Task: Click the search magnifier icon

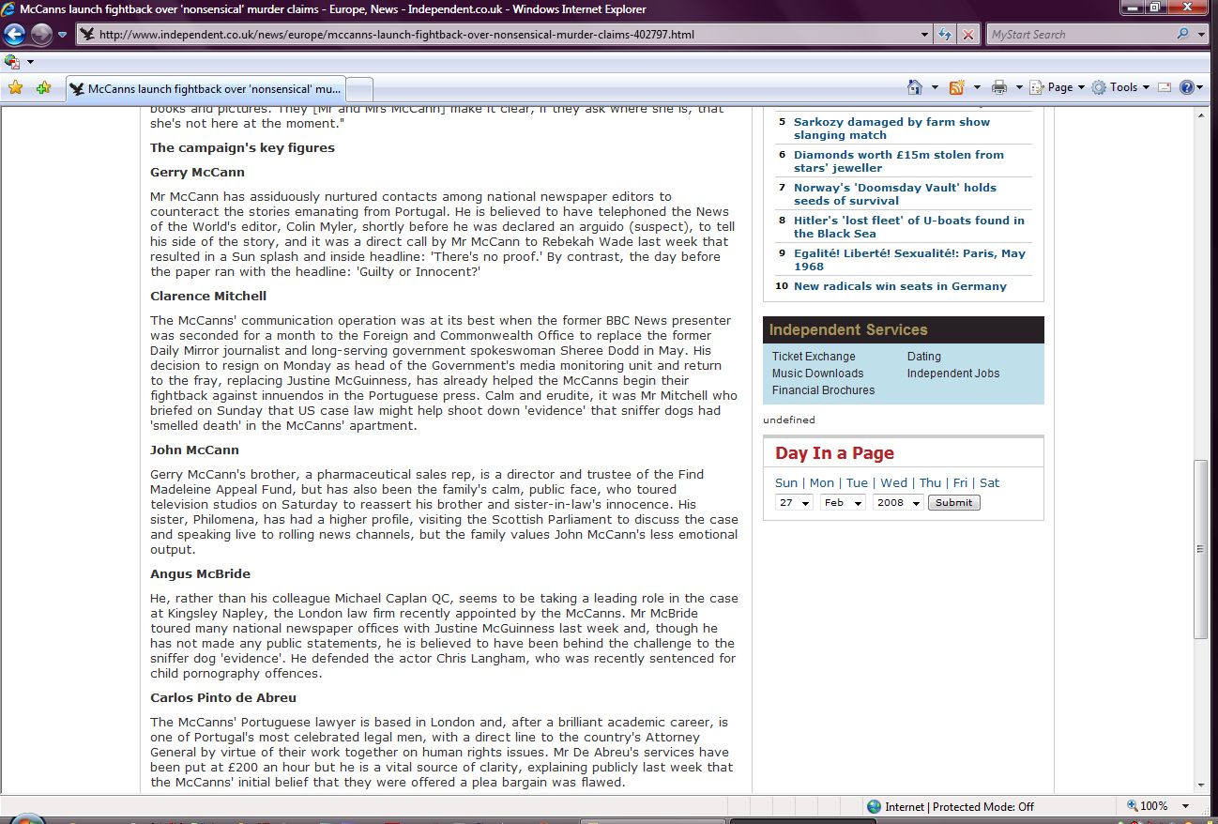Action: pos(1182,35)
